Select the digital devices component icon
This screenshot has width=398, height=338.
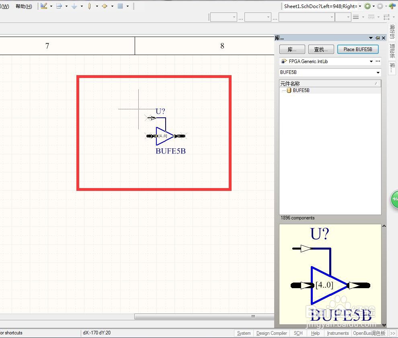tap(89, 6)
